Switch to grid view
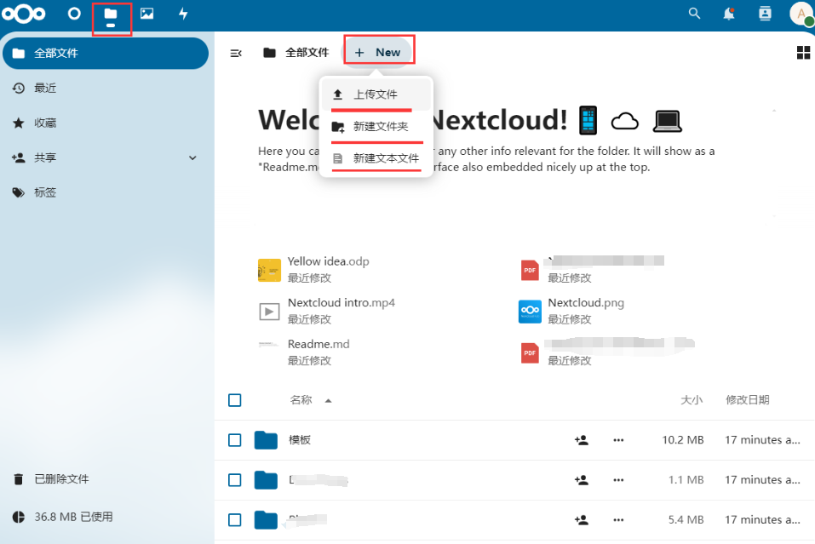The image size is (815, 544). coord(803,53)
